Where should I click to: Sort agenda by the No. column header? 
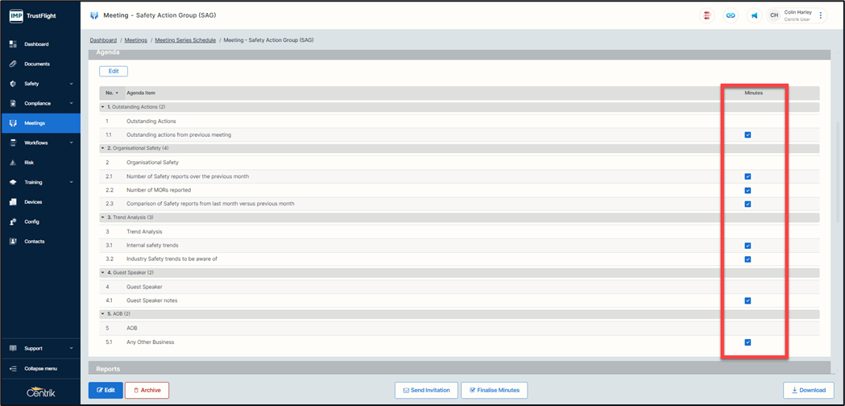(111, 93)
